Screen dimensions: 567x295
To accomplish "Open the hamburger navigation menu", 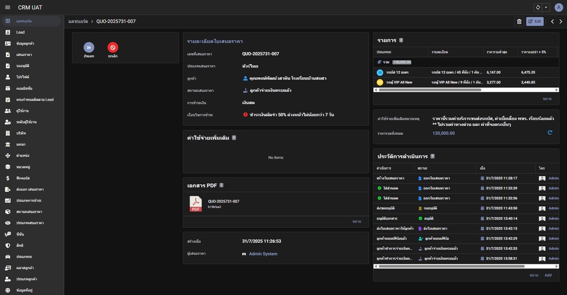I will click(7, 7).
